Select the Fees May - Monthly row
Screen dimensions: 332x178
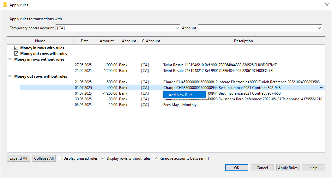pos(180,105)
